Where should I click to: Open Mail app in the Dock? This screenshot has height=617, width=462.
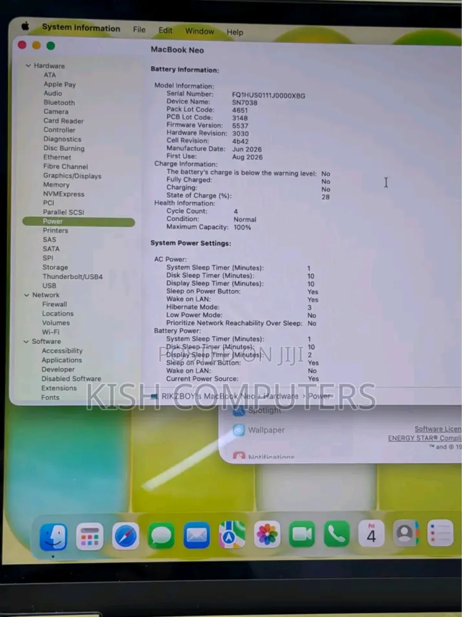[x=197, y=535]
